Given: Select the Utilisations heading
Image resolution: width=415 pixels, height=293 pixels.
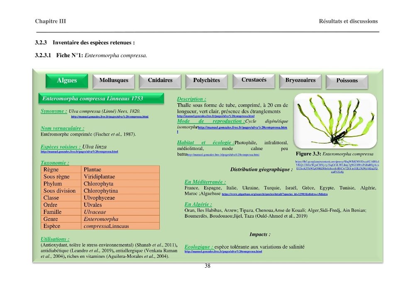Looking at the screenshot, I should coord(55,239).
